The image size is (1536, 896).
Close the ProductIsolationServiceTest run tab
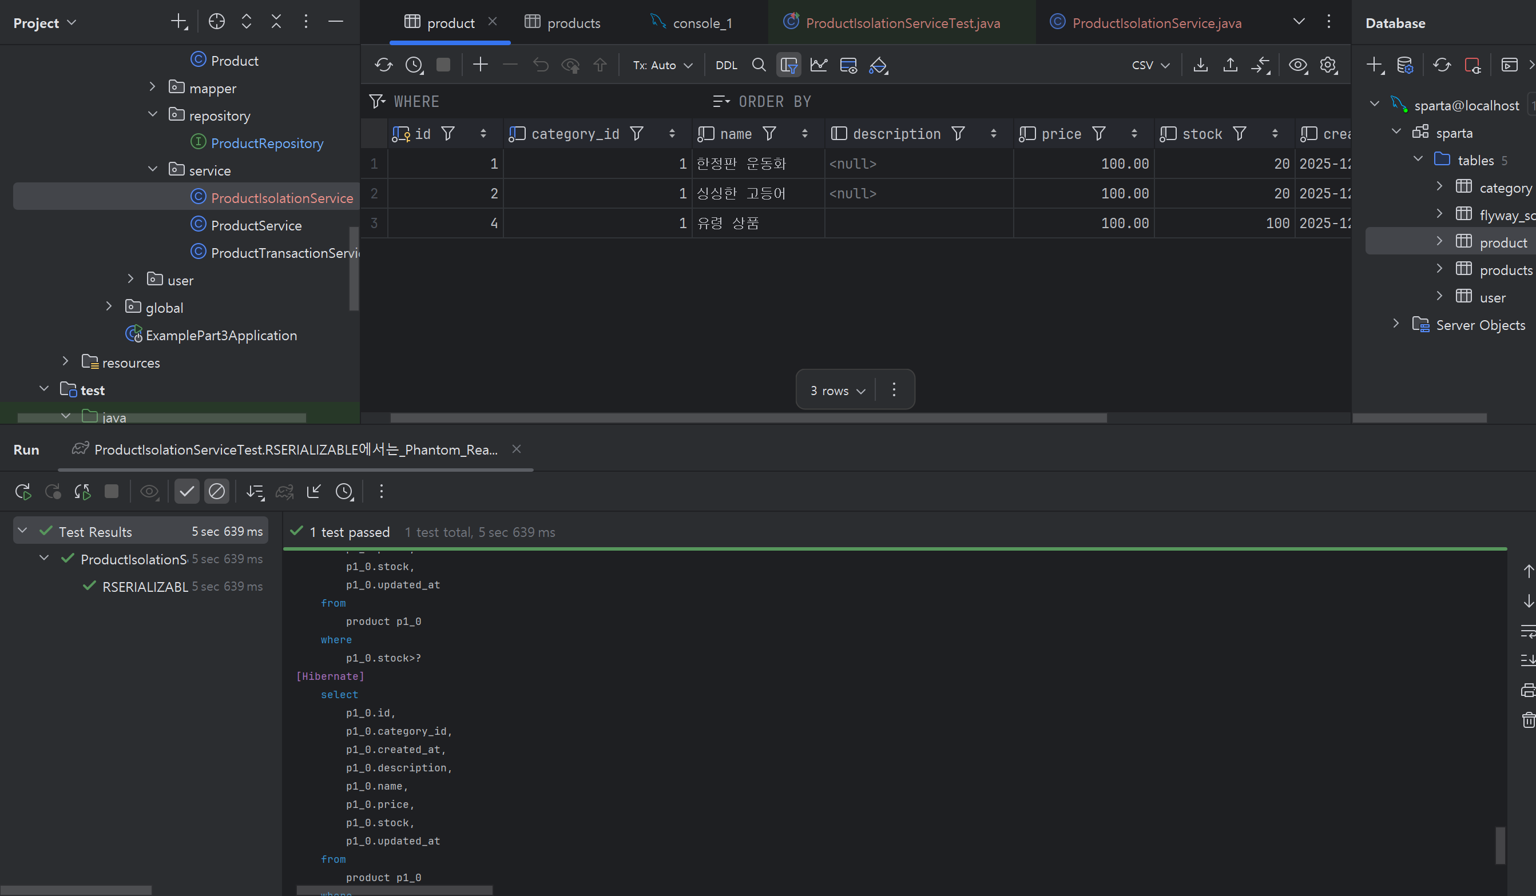(516, 449)
